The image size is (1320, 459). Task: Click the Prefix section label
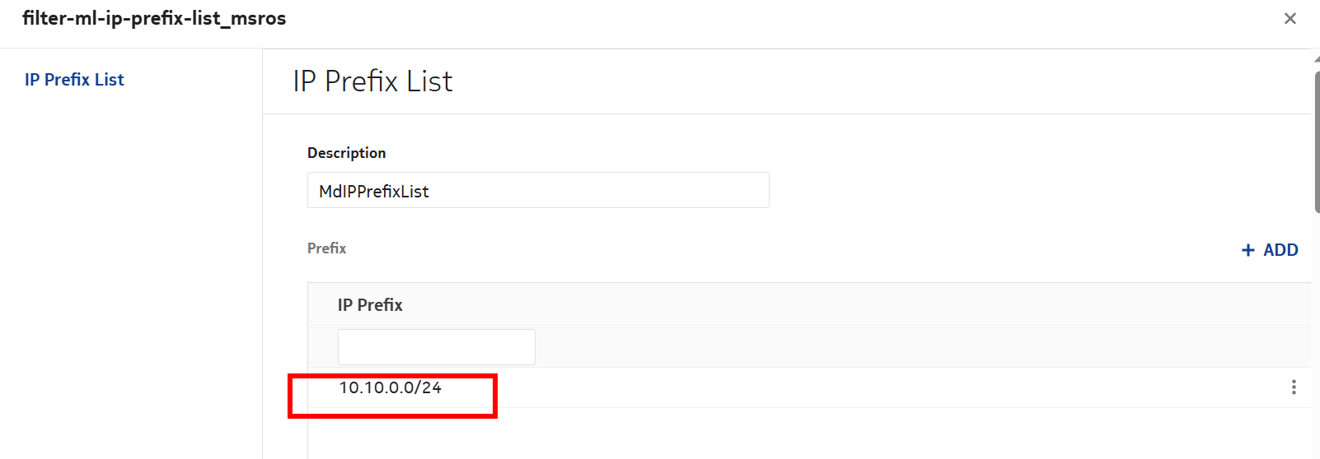point(326,248)
